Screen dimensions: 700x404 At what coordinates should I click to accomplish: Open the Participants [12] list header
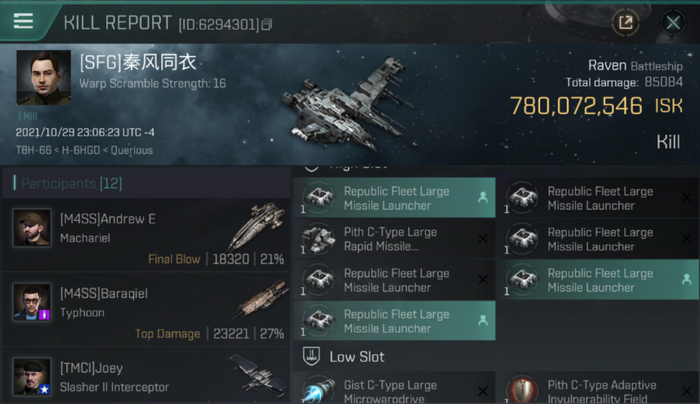pos(72,184)
